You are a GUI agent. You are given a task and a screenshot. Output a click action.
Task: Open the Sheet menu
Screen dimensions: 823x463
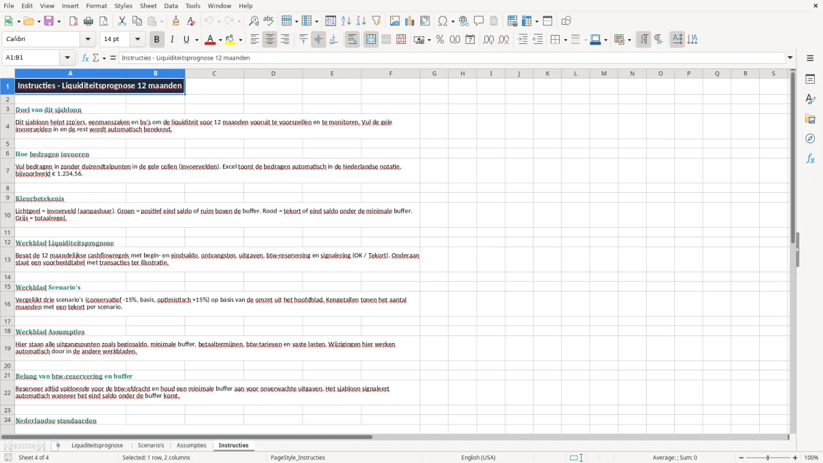(x=149, y=5)
